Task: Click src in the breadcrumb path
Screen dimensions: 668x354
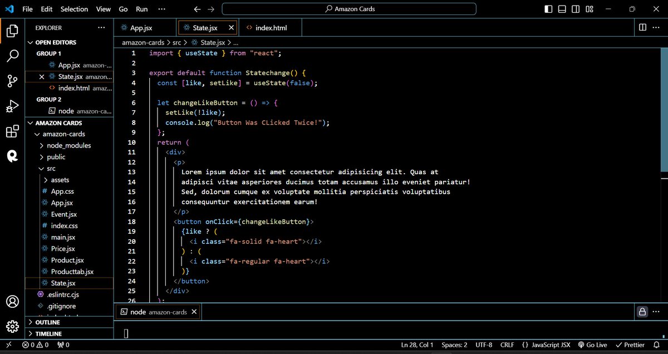Action: point(177,42)
